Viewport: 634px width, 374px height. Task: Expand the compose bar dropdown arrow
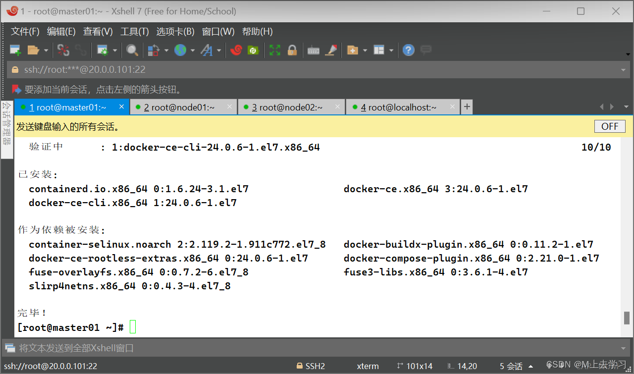[x=624, y=348]
